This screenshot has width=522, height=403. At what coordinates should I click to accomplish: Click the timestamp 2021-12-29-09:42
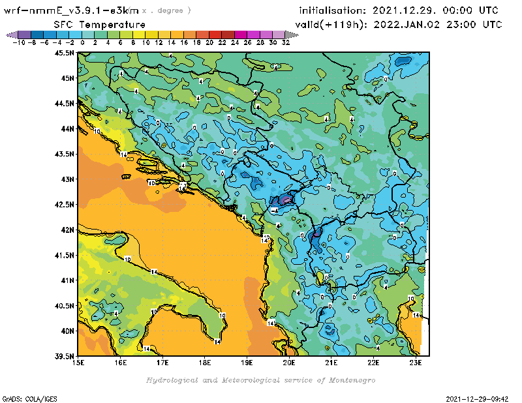point(477,398)
